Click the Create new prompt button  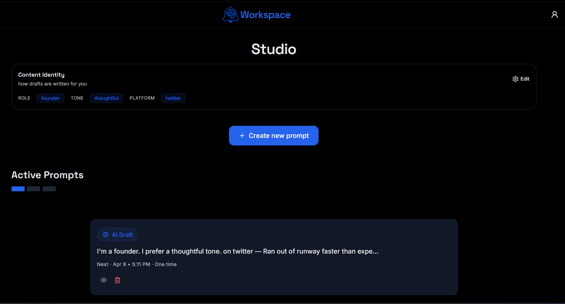click(x=274, y=136)
